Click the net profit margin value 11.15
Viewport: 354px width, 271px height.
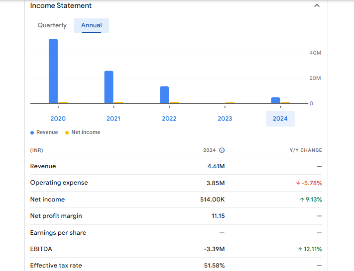[x=218, y=216]
